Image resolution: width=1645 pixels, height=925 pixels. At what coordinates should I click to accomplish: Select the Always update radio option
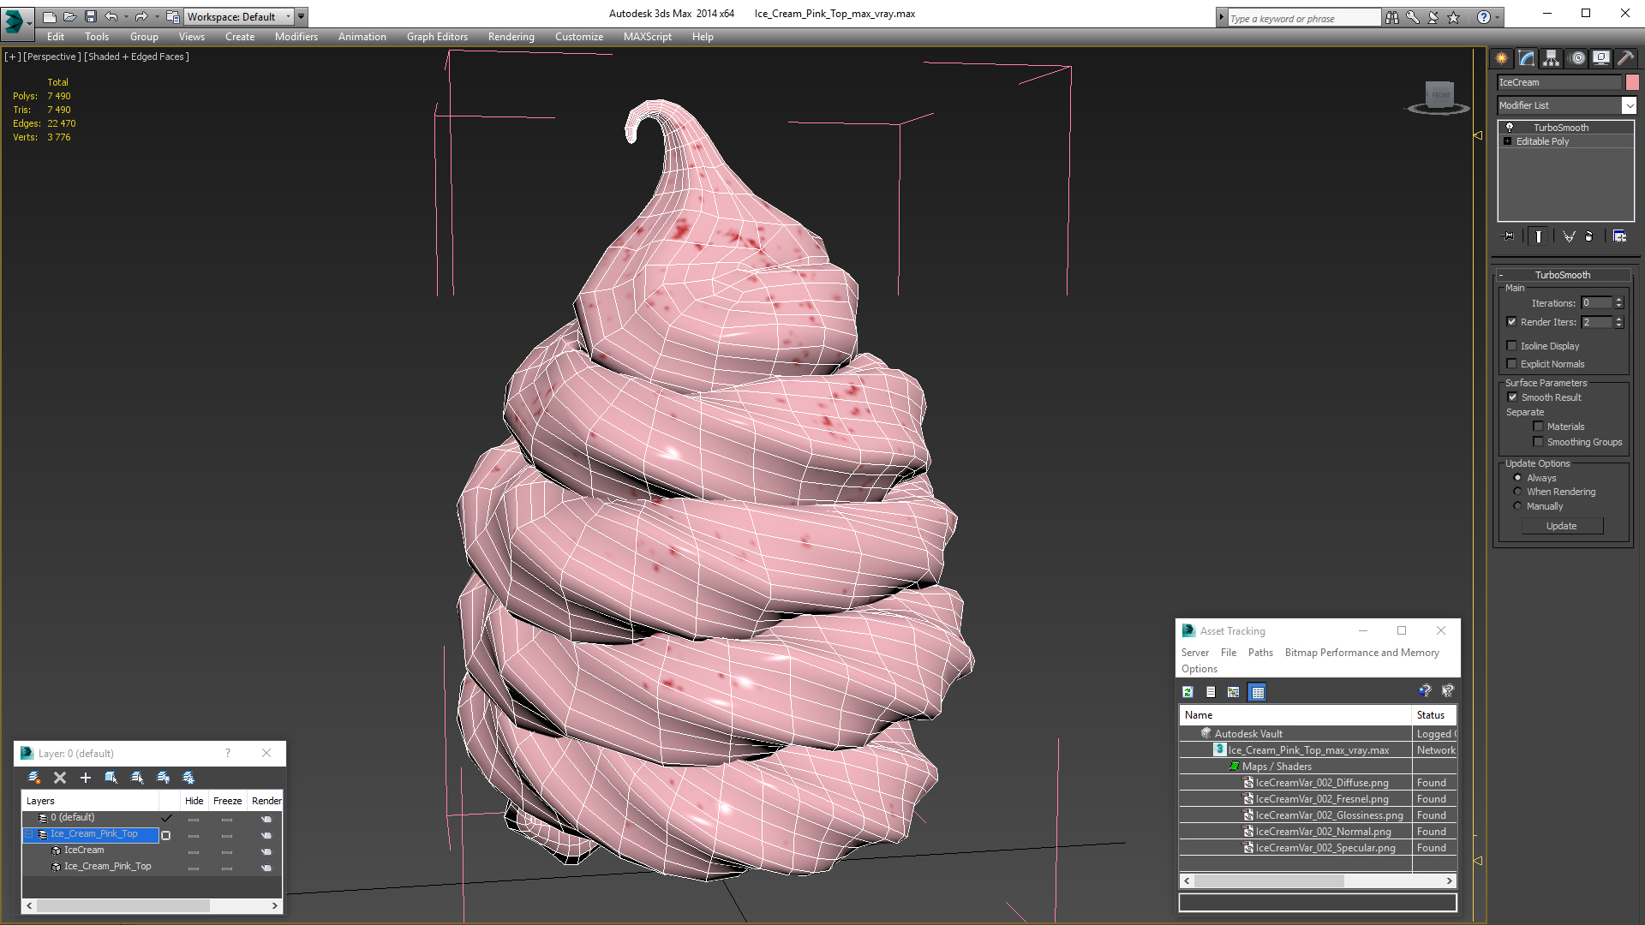(x=1517, y=478)
